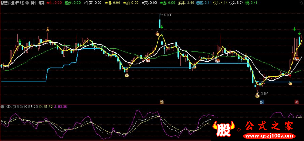Click the house icon under the rightmost rally
The height and width of the screenshot is (141, 304).
pos(297,59)
